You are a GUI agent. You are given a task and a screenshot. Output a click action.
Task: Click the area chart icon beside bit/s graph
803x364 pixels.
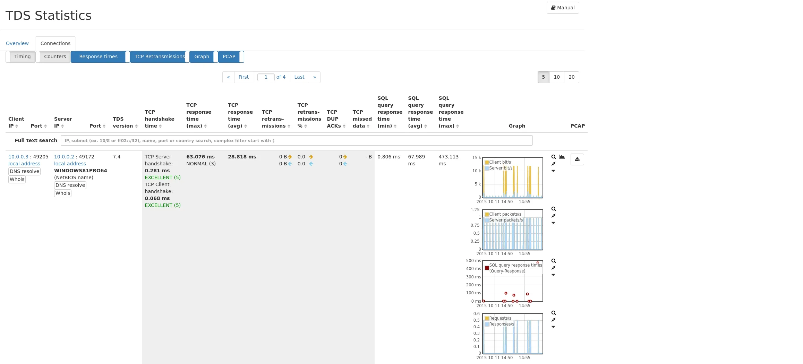pos(562,157)
